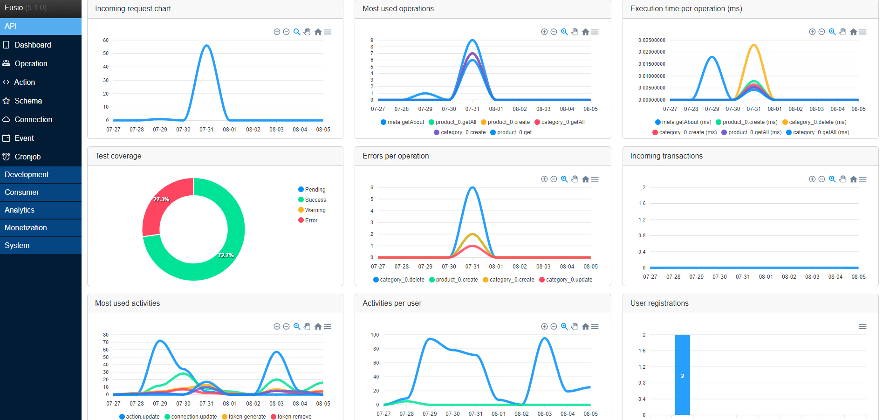This screenshot has height=420, width=883.
Task: Reset zoom home in Incoming transactions chart
Action: point(853,179)
